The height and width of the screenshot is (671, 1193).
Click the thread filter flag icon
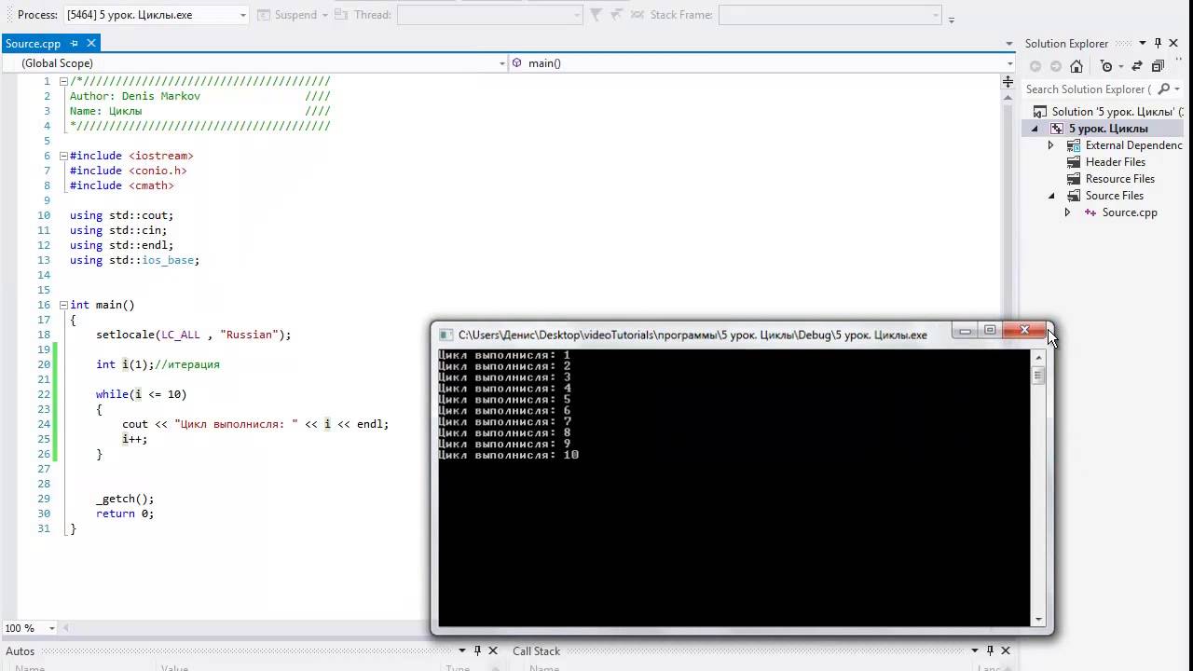(x=596, y=15)
